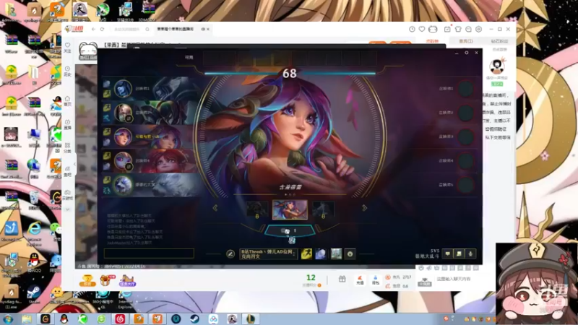Open the History sidebar item
Viewport: 578px width, 325px height.
[x=67, y=71]
